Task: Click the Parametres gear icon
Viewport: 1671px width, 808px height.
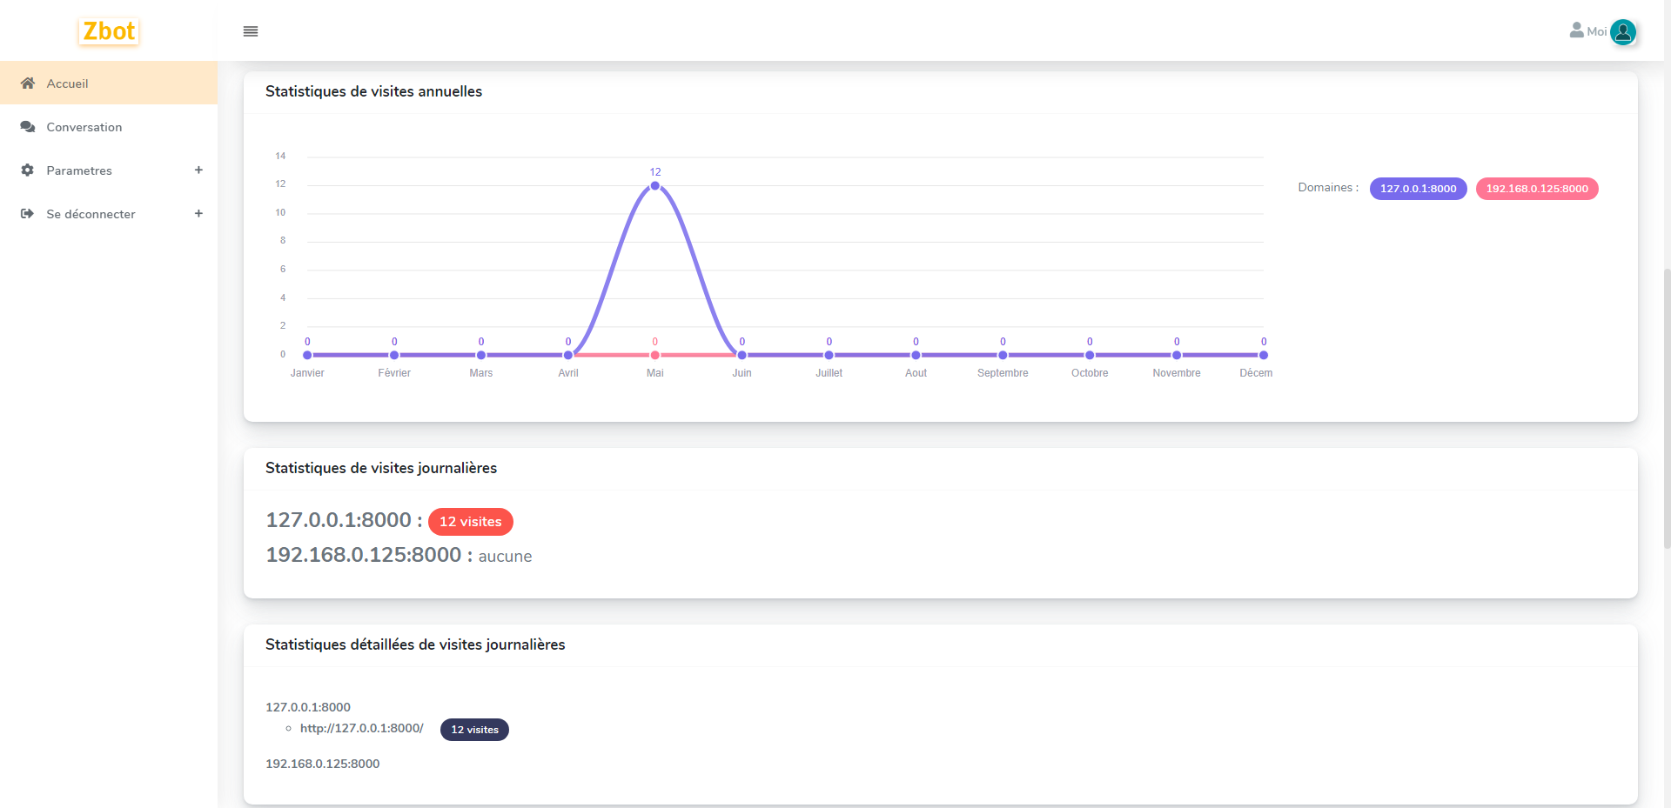Action: 28,170
